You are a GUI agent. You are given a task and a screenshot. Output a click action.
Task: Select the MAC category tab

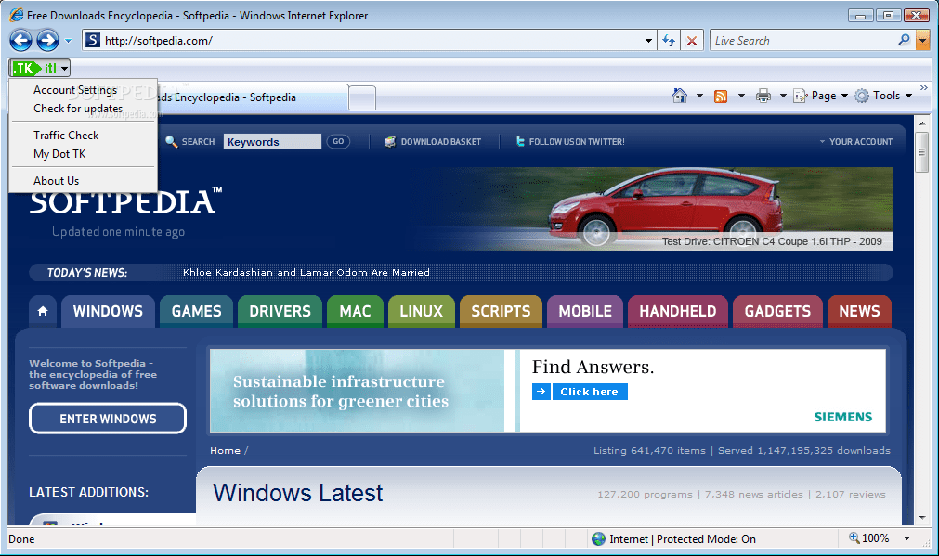355,311
